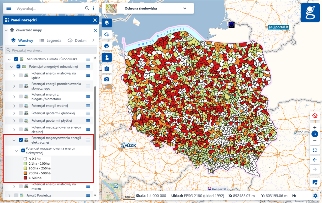This screenshot has height=203, width=322.
Task: Disable location with the red crossed-location icon
Action: click(315, 116)
